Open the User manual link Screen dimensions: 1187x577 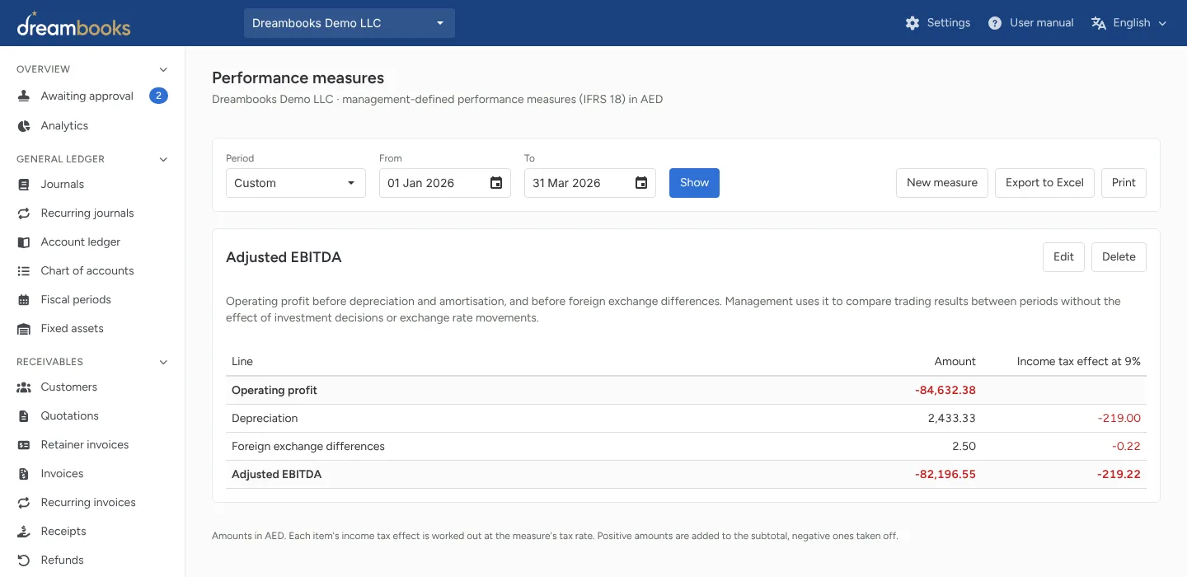click(x=1031, y=23)
